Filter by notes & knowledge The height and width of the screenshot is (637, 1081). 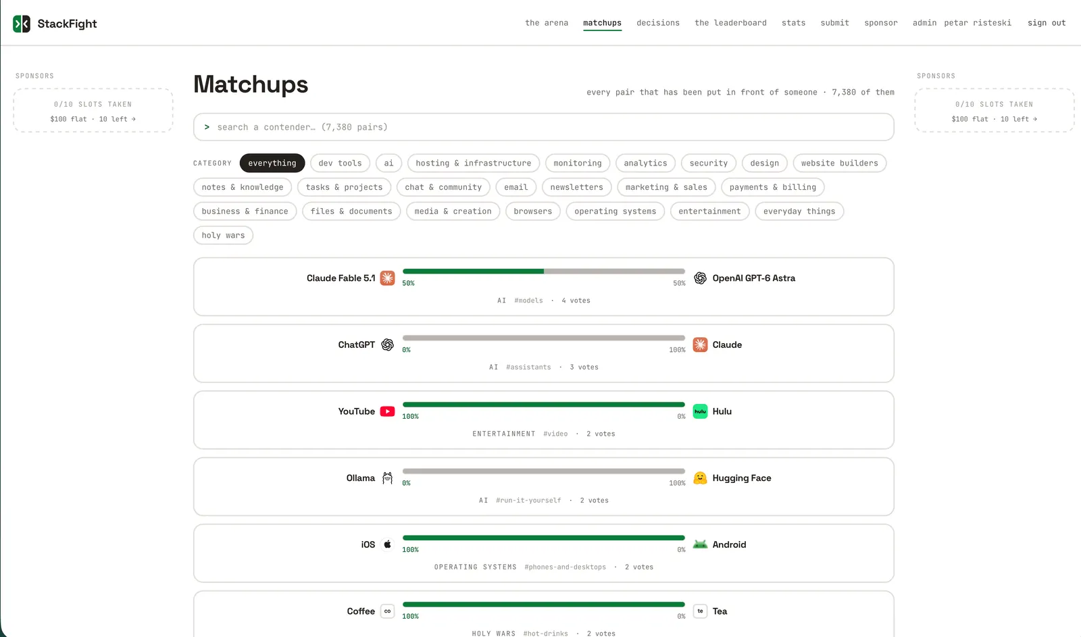pyautogui.click(x=243, y=187)
